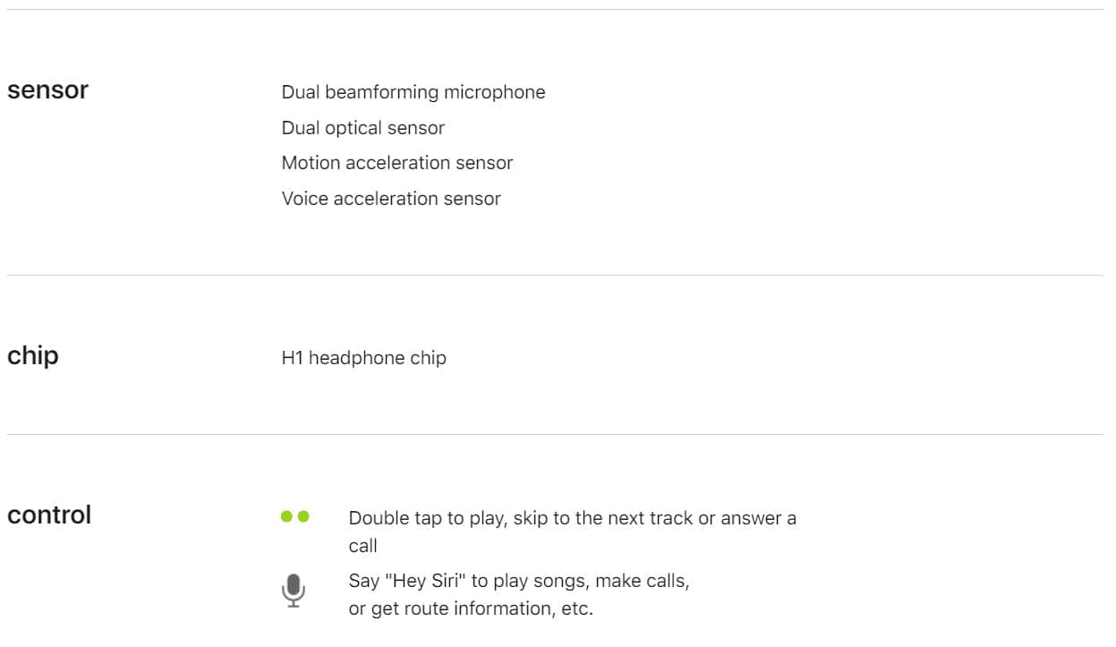Select the 'chip' section heading
1116x647 pixels.
[33, 356]
